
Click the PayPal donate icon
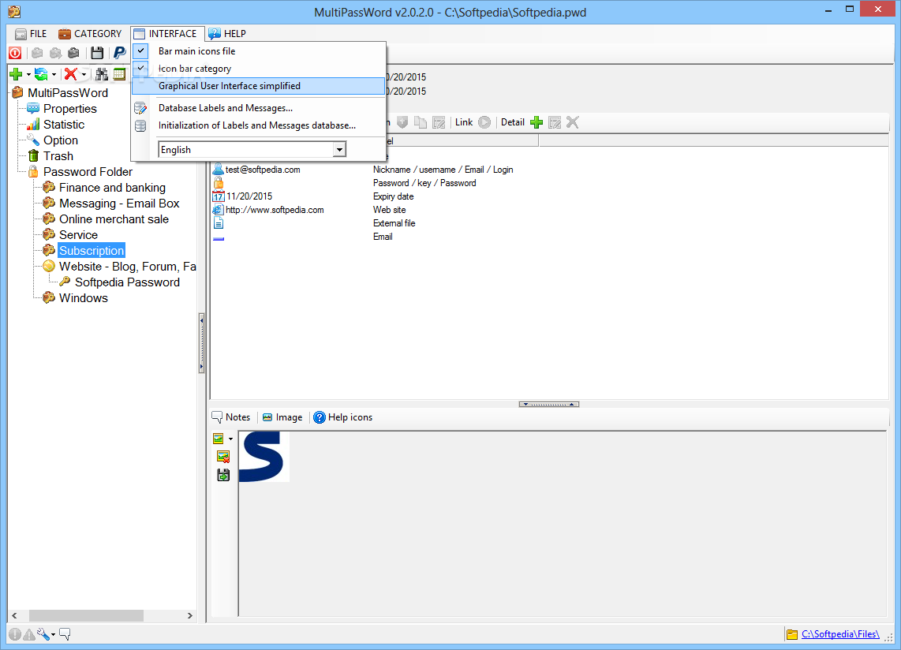[x=119, y=54]
